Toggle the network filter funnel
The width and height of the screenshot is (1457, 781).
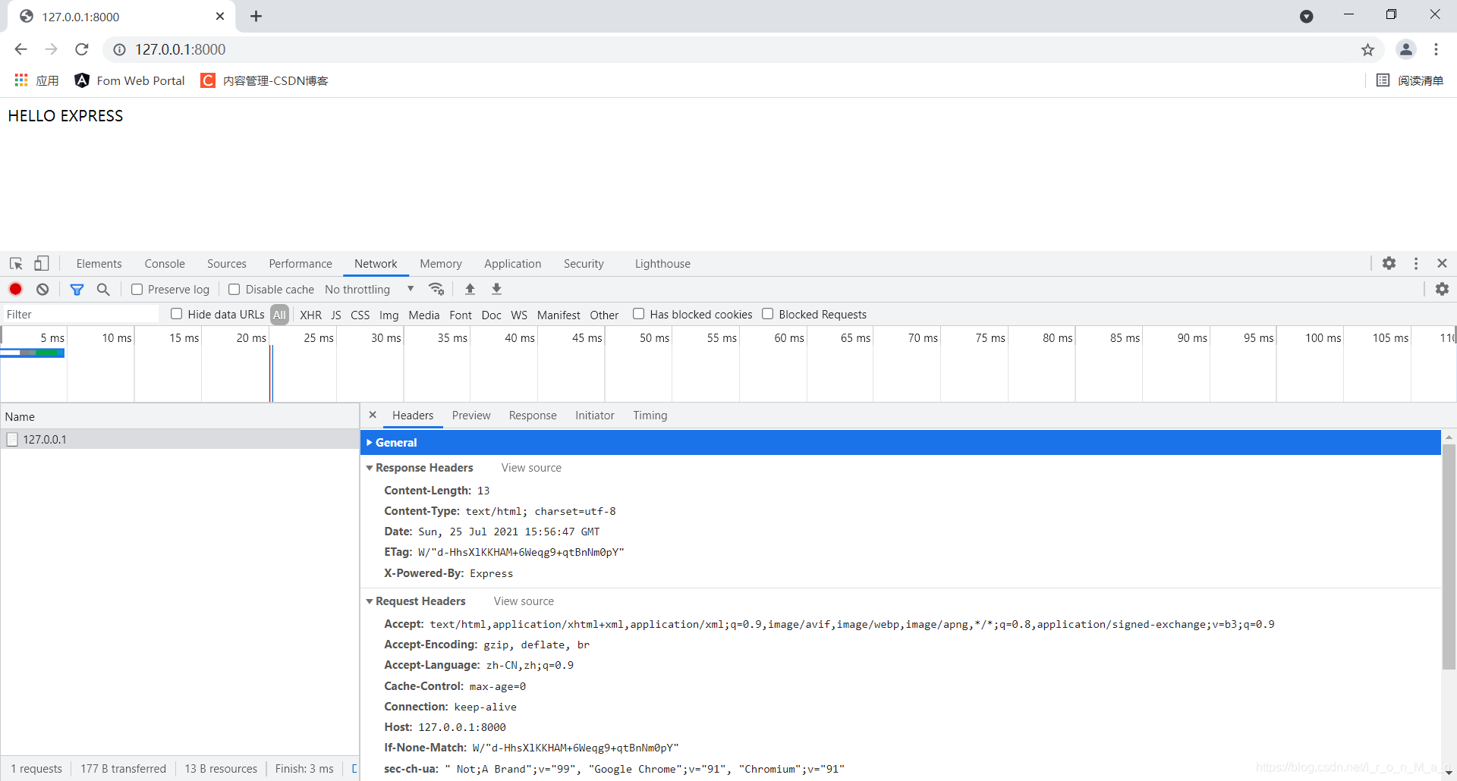(x=77, y=289)
